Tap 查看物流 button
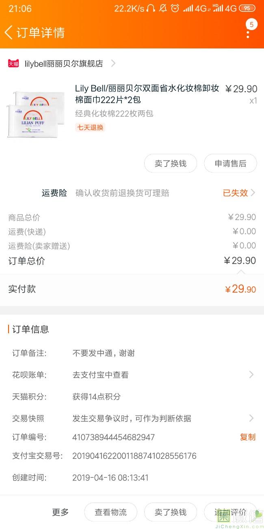Screen dimensions: 264x529 point(110,512)
